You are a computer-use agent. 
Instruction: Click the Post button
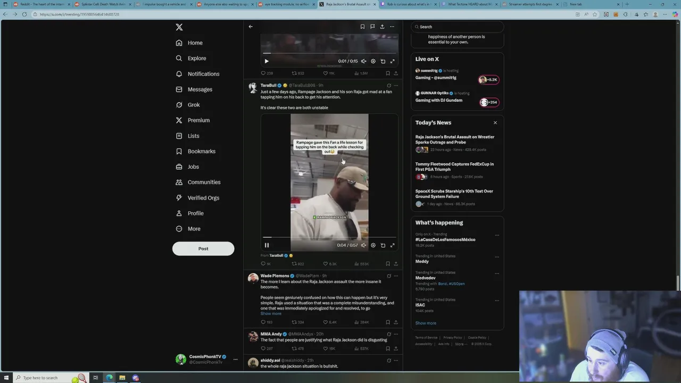click(x=203, y=248)
